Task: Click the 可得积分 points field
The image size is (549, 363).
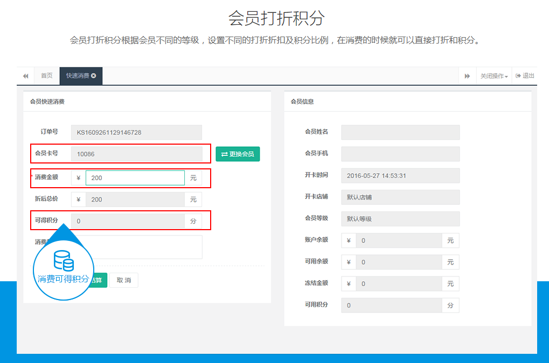Action: [135, 220]
